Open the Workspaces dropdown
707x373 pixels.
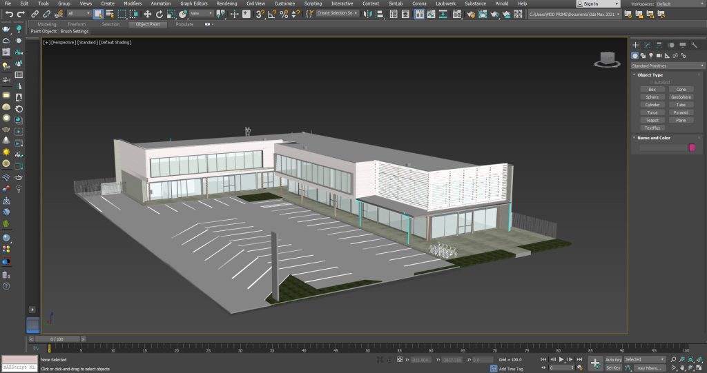679,3
